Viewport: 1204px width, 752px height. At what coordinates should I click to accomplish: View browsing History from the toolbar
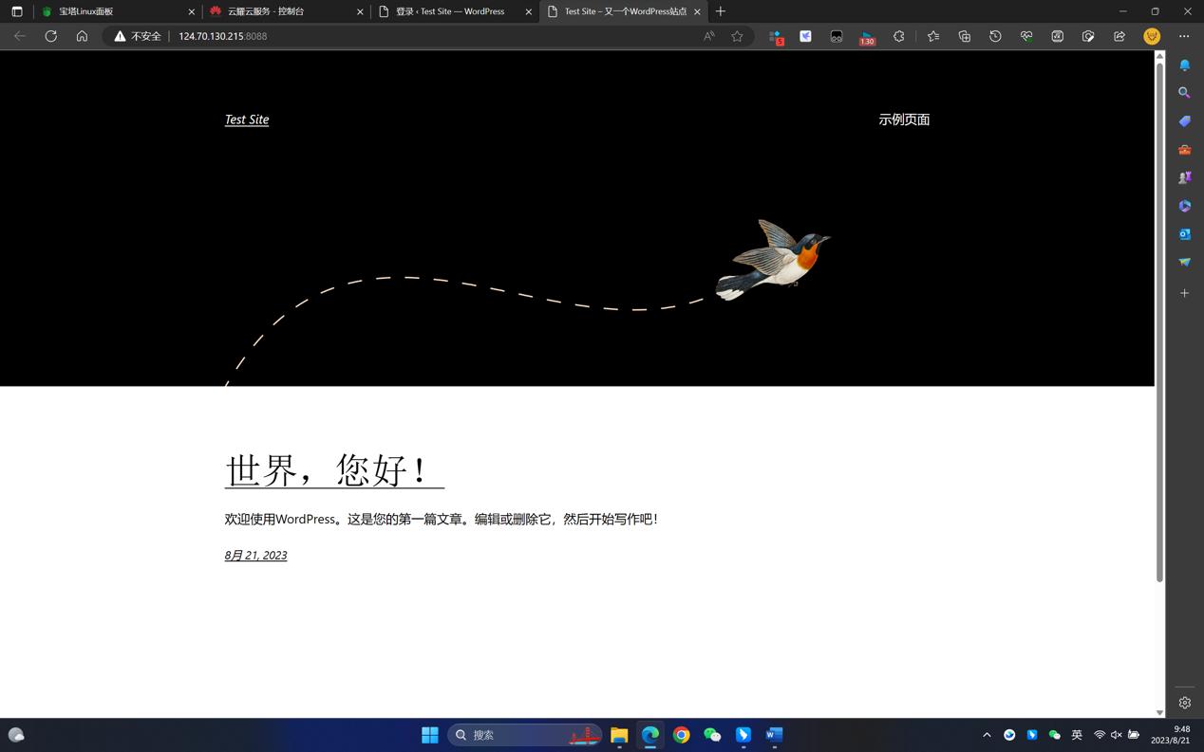coord(995,36)
